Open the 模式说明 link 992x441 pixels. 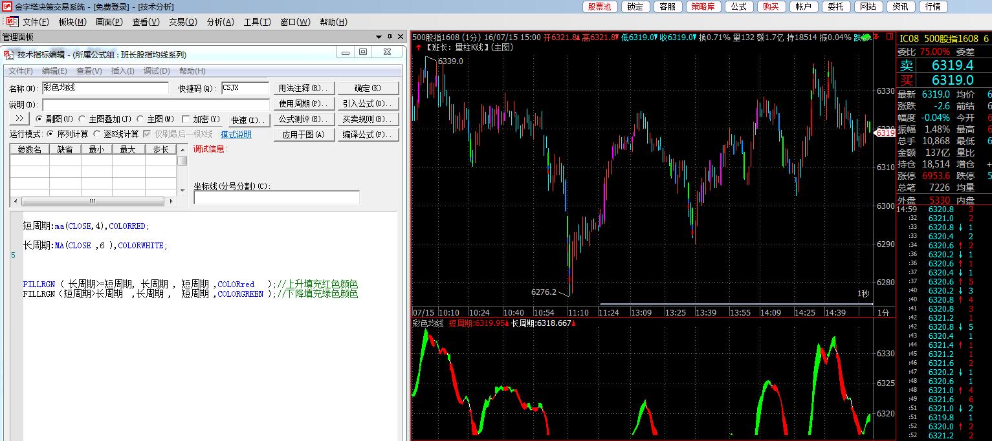[x=236, y=134]
